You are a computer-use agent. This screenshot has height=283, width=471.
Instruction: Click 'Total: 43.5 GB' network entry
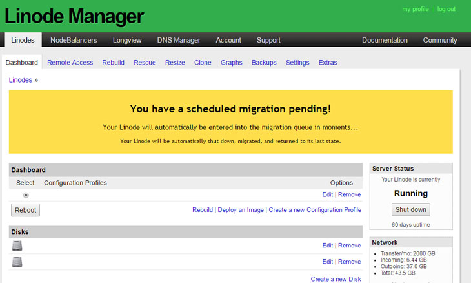coord(397,273)
